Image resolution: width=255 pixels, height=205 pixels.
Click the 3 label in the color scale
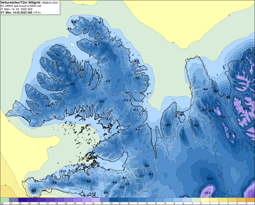(x=228, y=203)
